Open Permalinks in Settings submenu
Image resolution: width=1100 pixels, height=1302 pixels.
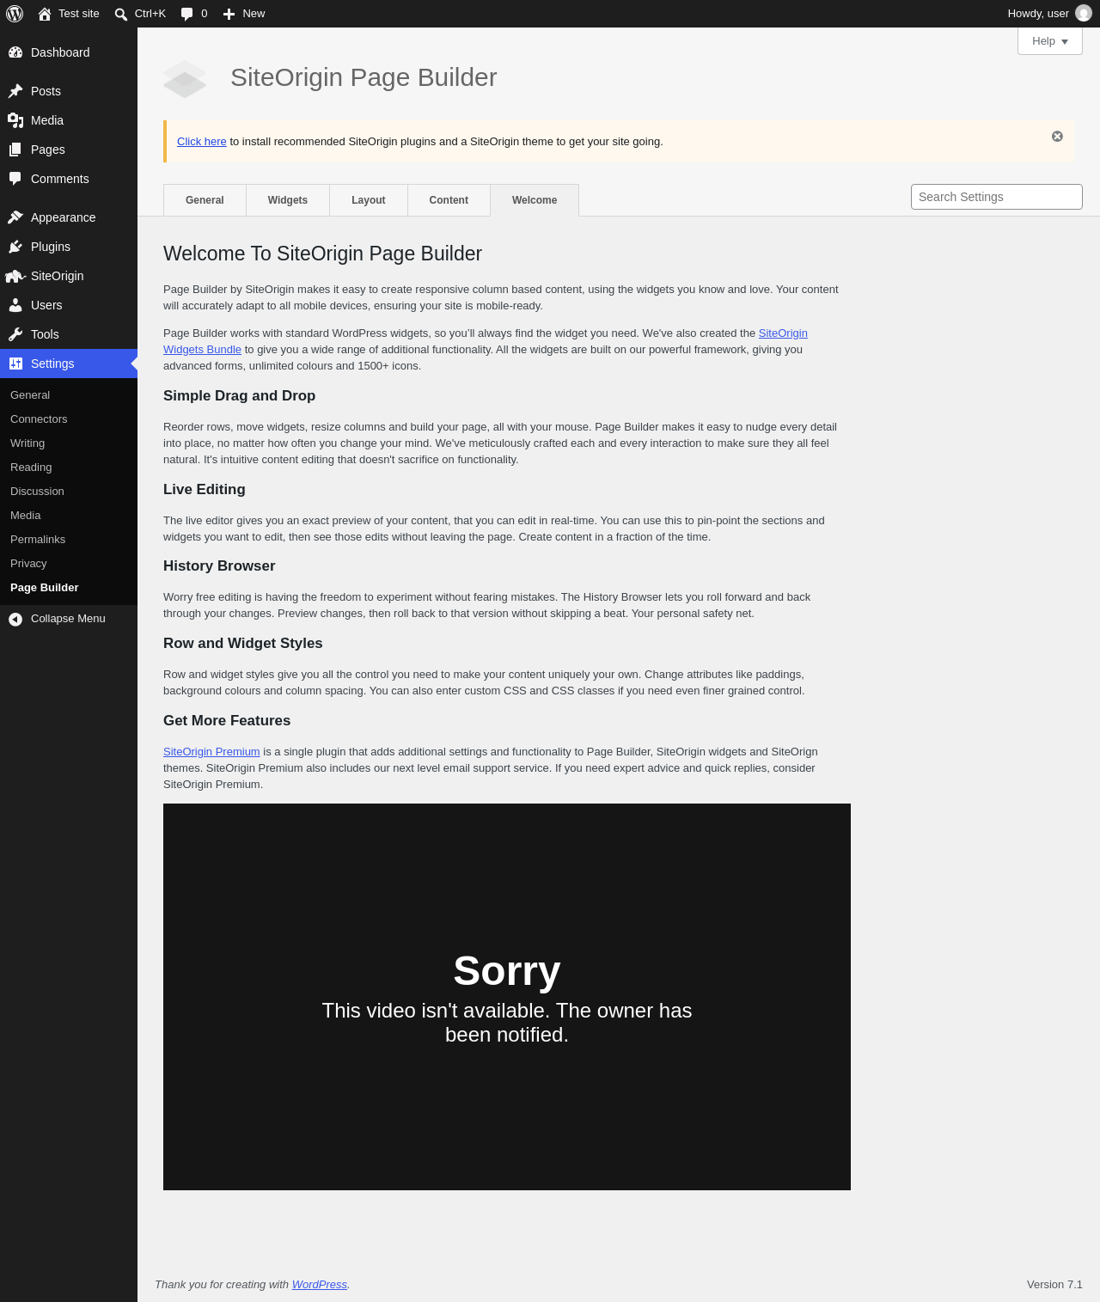[x=38, y=540]
